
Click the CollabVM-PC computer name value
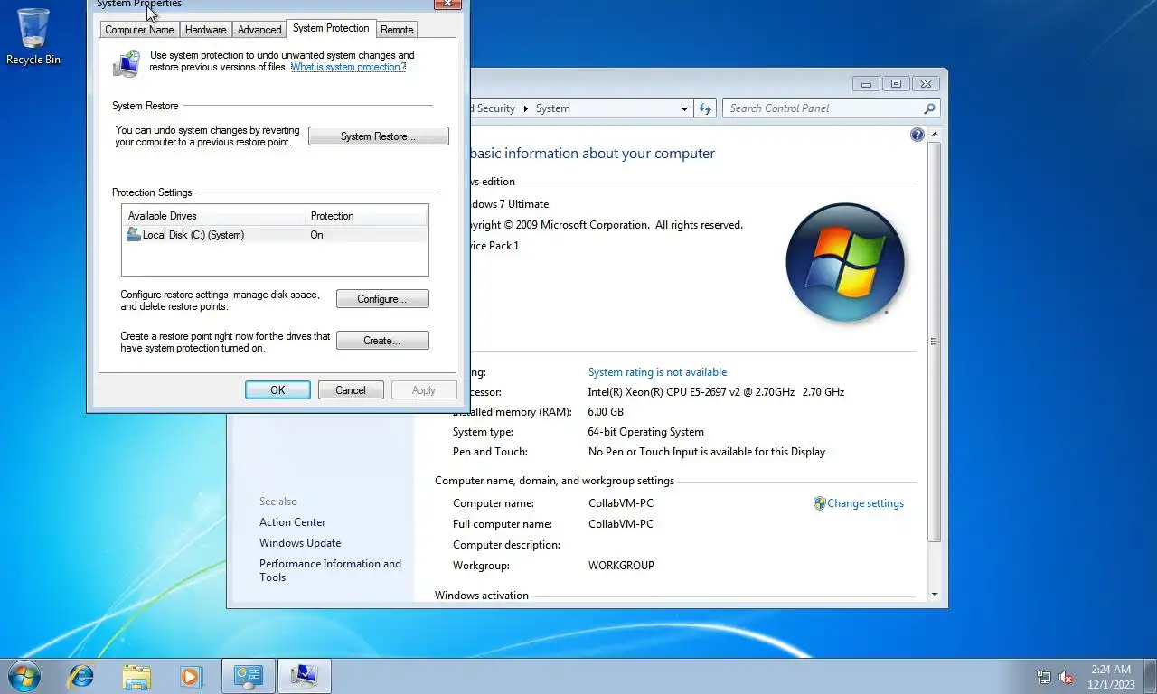coord(620,503)
